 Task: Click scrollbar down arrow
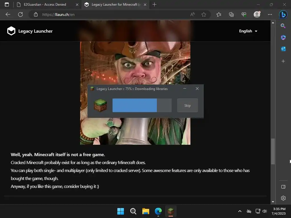pos(273,202)
